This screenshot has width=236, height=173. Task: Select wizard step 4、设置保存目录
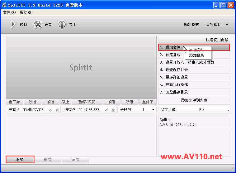194,70
